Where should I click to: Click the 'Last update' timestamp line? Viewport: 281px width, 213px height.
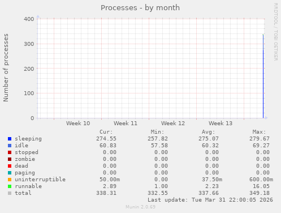tap(210, 200)
